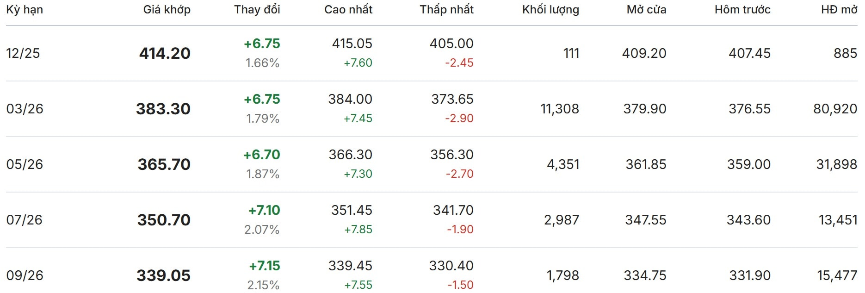
Task: Click the matched price 414.20
Action: pos(165,53)
